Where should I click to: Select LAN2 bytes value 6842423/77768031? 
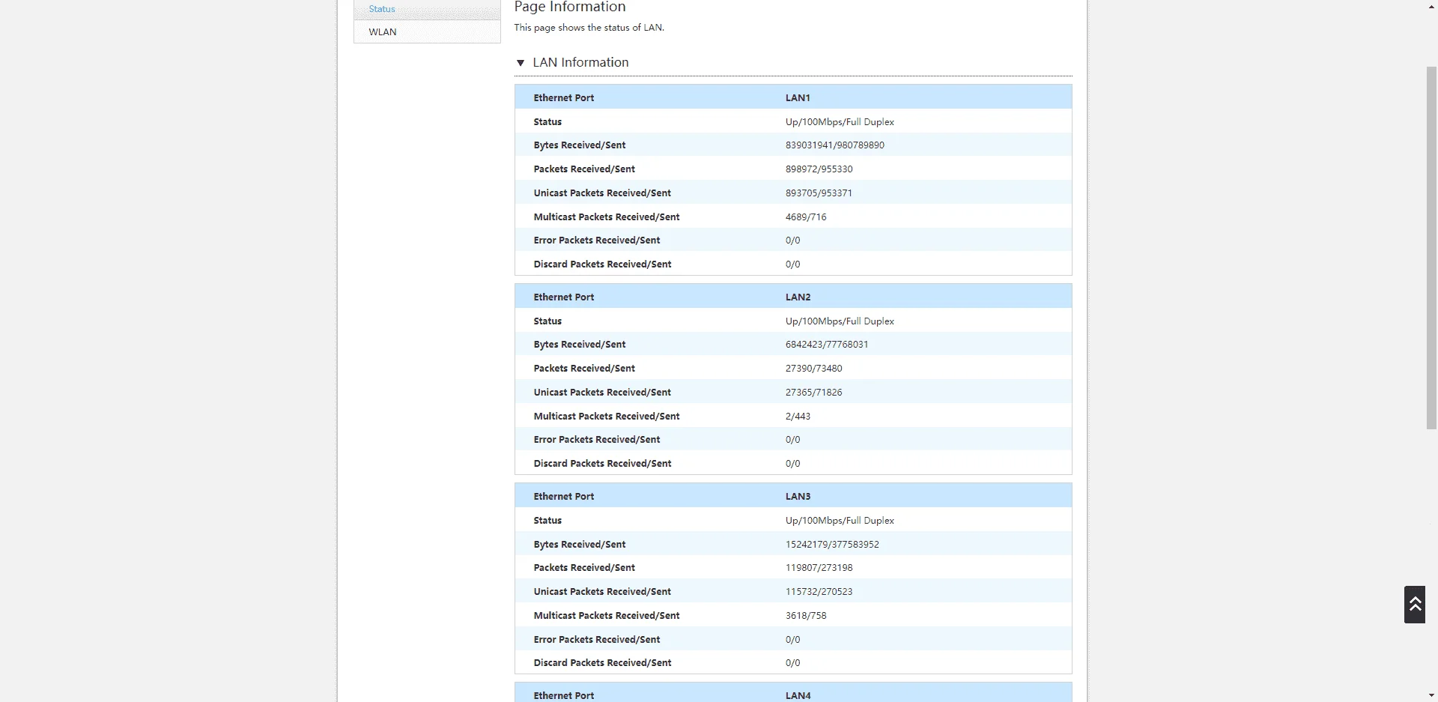(827, 345)
